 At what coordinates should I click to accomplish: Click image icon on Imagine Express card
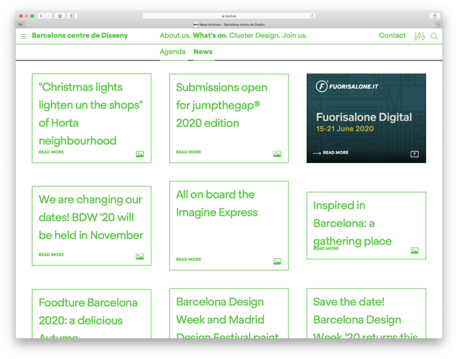point(277,261)
